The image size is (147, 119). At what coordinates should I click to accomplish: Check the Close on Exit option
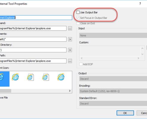click(x=78, y=23)
